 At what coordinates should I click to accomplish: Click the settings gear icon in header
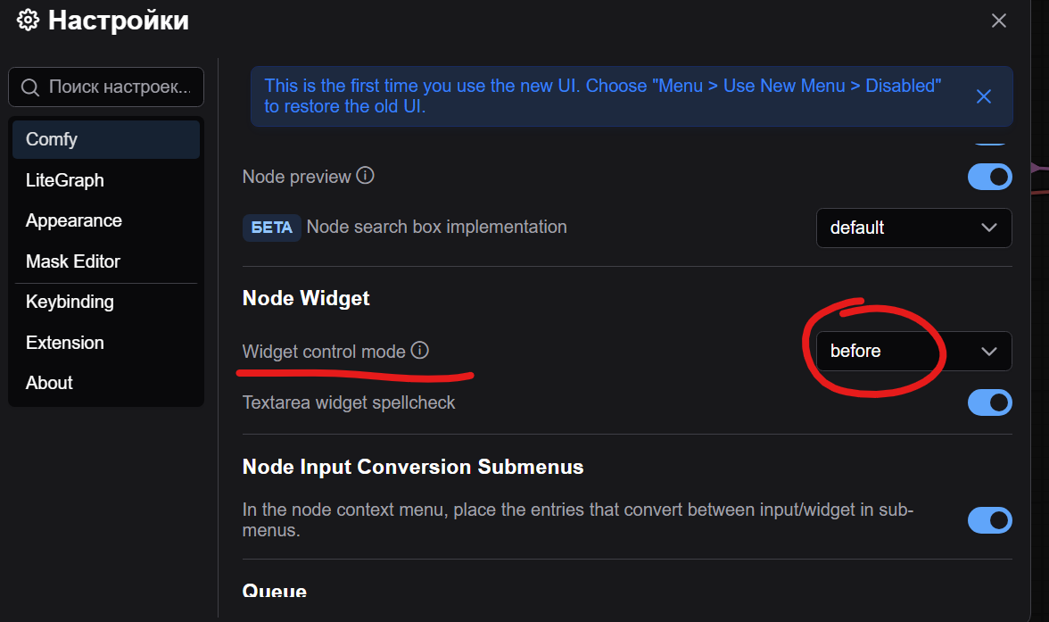[x=29, y=21]
